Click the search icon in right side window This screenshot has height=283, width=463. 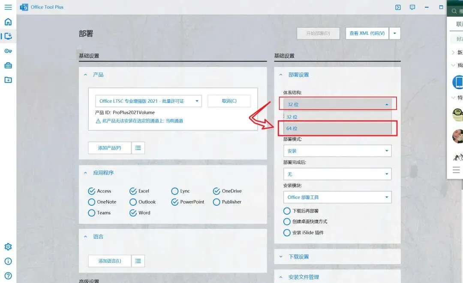pos(454,11)
